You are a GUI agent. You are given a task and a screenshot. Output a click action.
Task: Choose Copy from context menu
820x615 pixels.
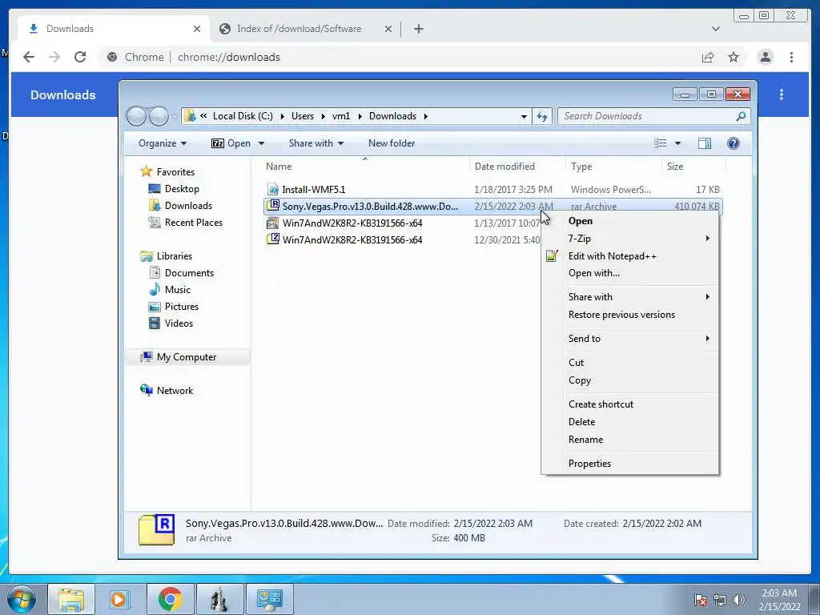coord(630,380)
